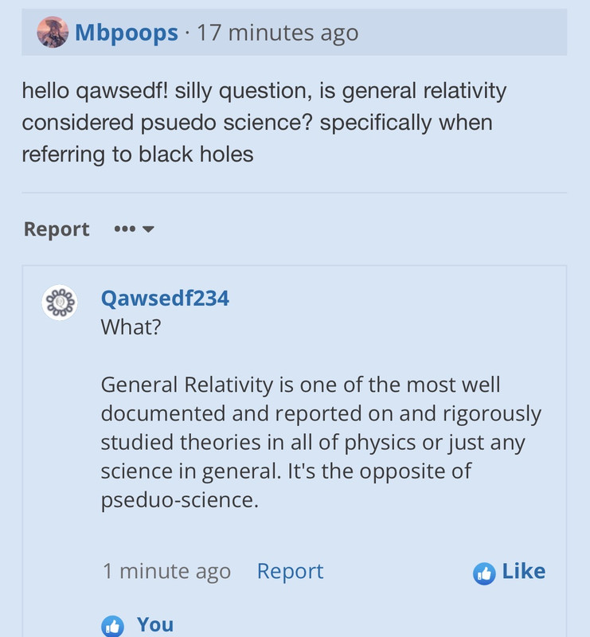Click the empty header bar right of timestamp

point(463,33)
